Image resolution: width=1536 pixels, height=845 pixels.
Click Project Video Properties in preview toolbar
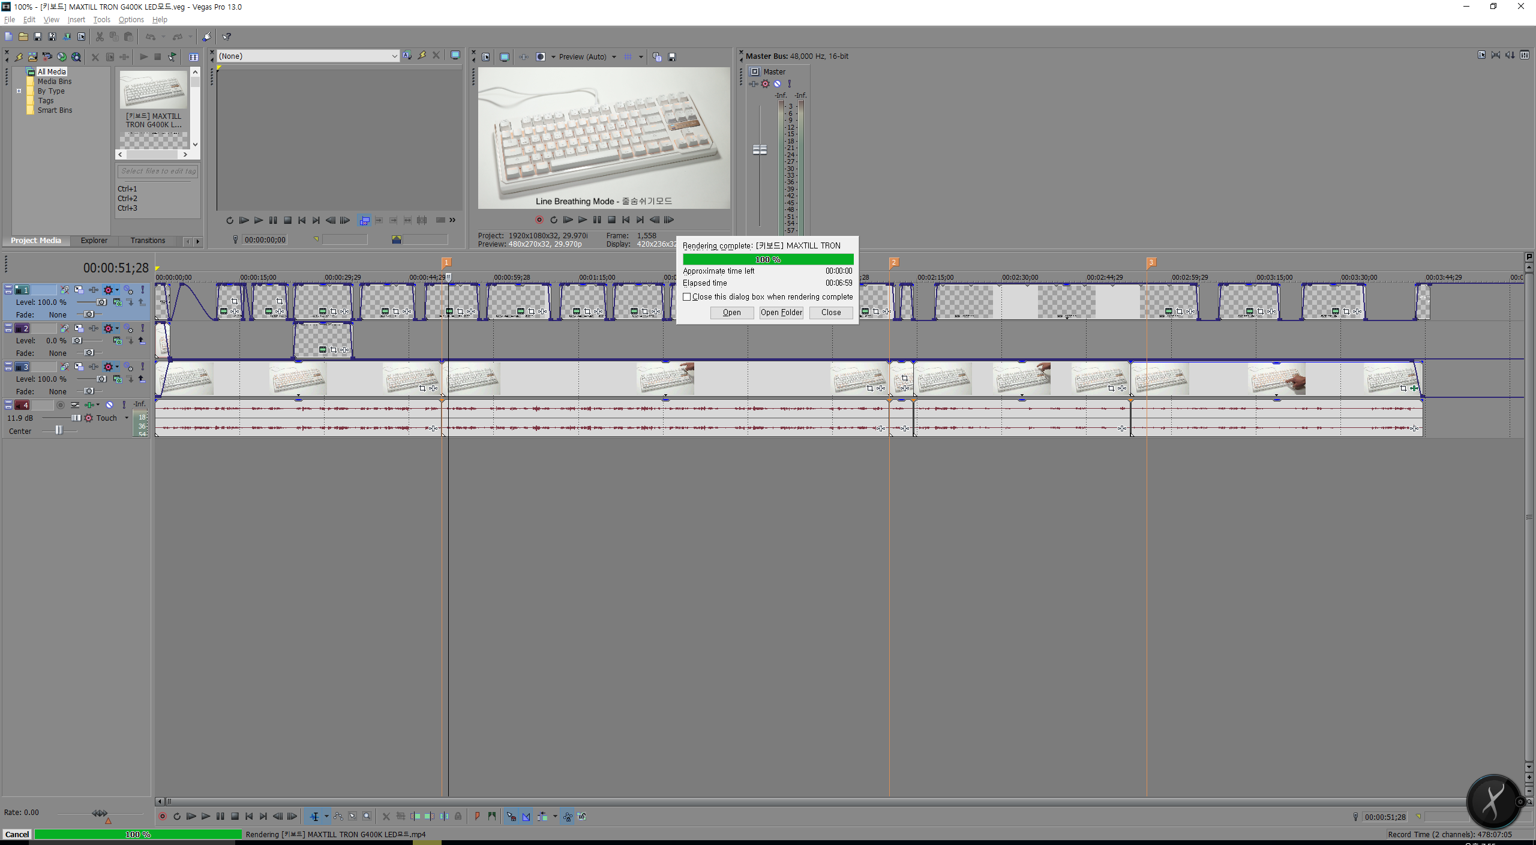point(486,57)
